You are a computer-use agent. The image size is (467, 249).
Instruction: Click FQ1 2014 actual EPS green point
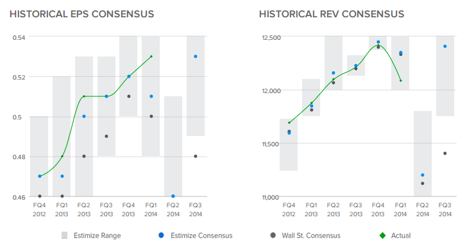coord(151,56)
